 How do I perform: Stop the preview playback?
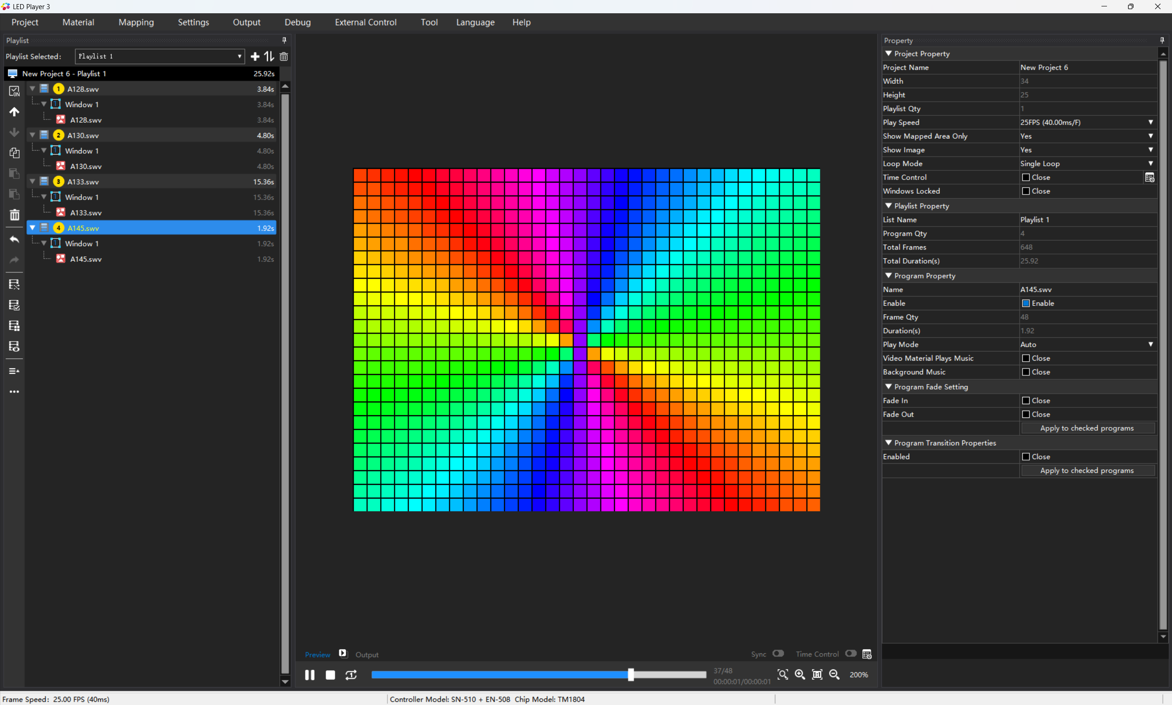pos(330,675)
